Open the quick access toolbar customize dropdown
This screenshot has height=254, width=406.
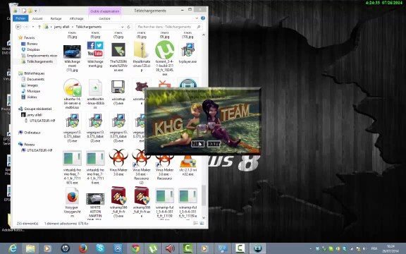tap(36, 11)
